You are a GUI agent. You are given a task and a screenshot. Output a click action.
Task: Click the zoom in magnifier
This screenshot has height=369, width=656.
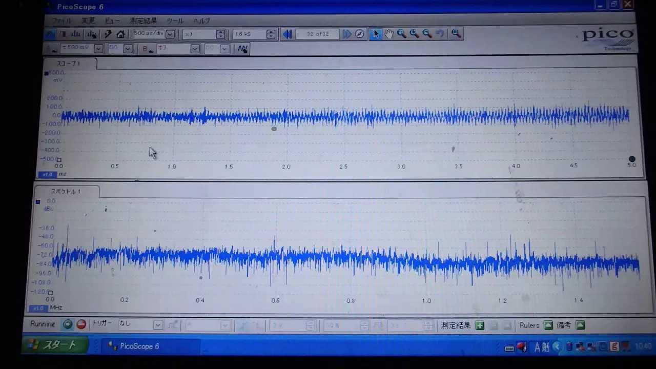tap(415, 34)
